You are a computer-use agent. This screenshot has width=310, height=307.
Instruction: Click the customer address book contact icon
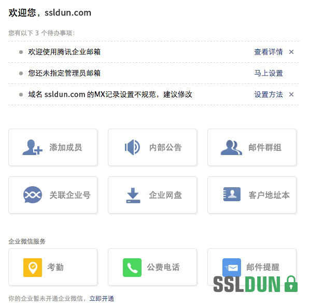232,194
